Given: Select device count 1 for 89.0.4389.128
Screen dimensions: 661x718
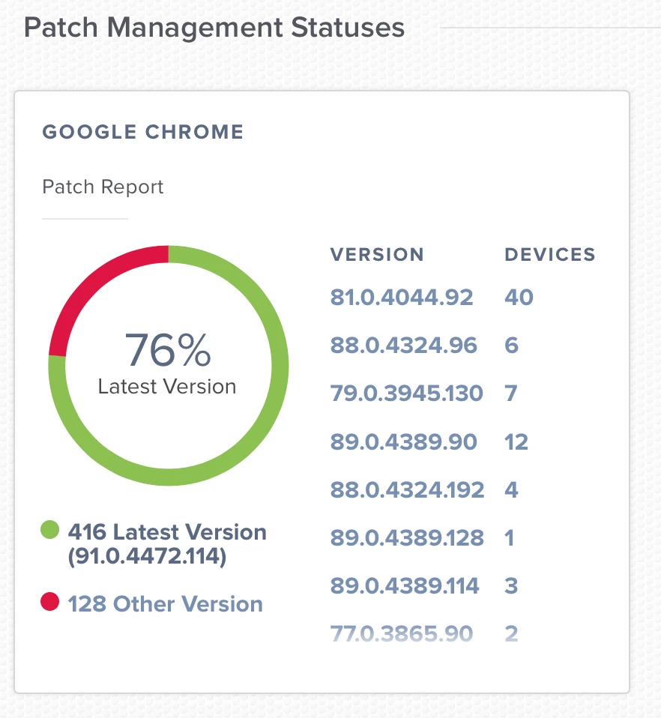Looking at the screenshot, I should [x=509, y=537].
